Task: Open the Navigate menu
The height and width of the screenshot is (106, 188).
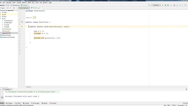Action: 9,3
